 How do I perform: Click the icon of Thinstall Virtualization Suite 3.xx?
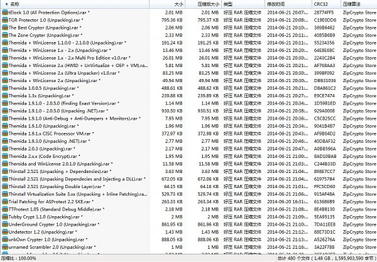click(x=5, y=194)
